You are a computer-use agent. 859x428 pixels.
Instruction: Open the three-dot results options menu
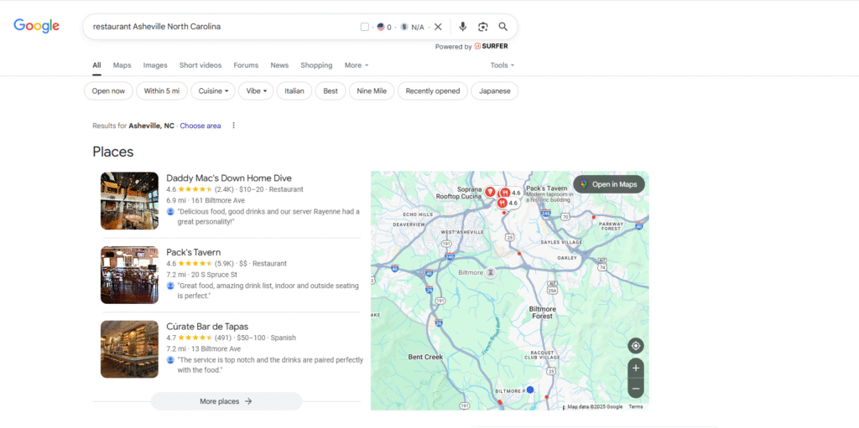pyautogui.click(x=233, y=126)
